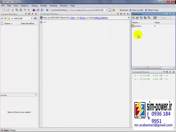This screenshot has height=132, width=176.
Task: Click the New variable icon in Workspace
Action: 133,18
